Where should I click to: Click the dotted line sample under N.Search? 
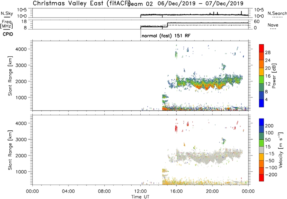[x=277, y=17]
